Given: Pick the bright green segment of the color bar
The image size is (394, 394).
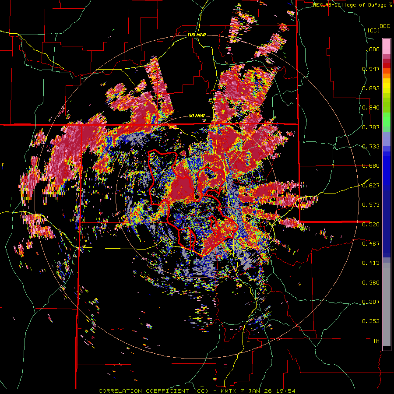Looking at the screenshot, I should [x=387, y=120].
